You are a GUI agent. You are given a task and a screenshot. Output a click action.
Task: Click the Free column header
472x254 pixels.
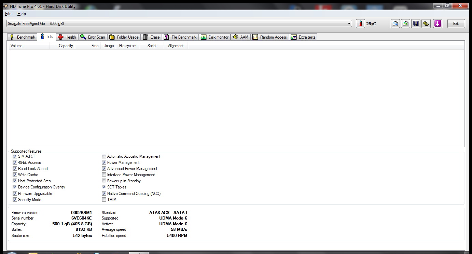pos(88,46)
